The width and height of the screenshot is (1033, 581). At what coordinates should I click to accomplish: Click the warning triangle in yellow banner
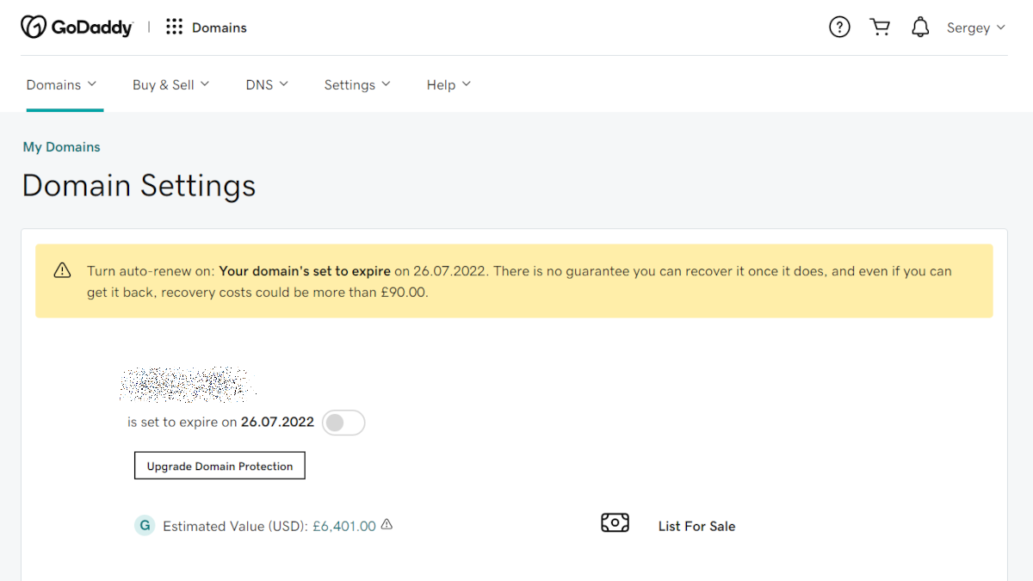62,271
